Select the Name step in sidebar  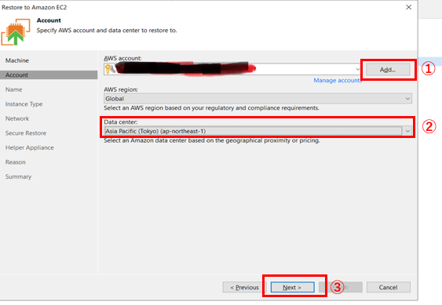click(x=14, y=89)
